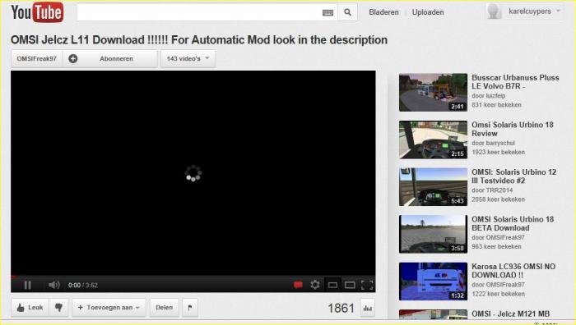This screenshot has width=576, height=325.
Task: Switch to large player size
Action: click(350, 285)
